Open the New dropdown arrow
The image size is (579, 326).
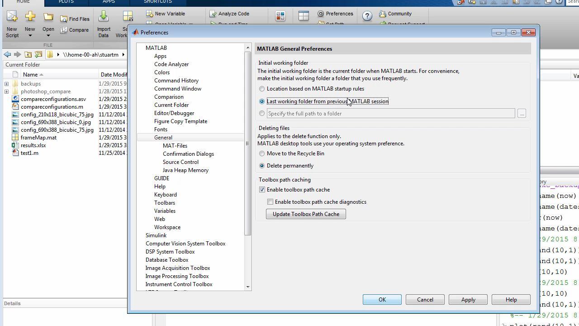pos(30,35)
